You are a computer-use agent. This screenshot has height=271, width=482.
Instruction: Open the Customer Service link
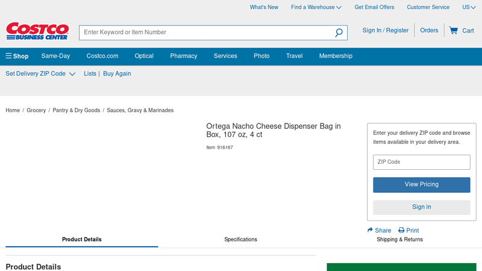(428, 7)
